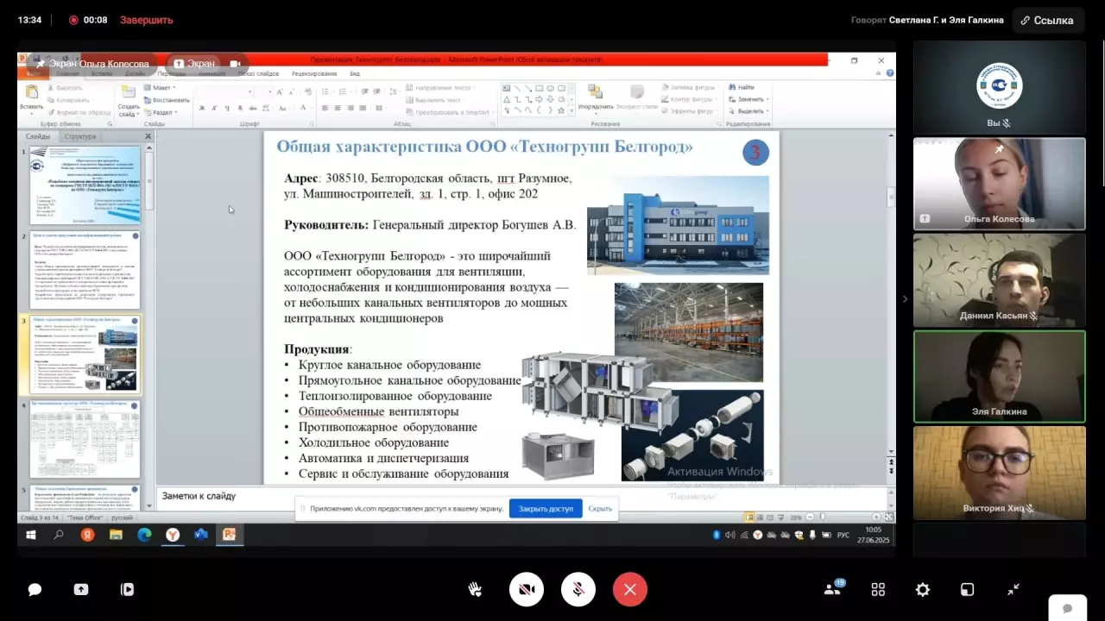
Task: Switch to grid layout view
Action: coord(878,590)
